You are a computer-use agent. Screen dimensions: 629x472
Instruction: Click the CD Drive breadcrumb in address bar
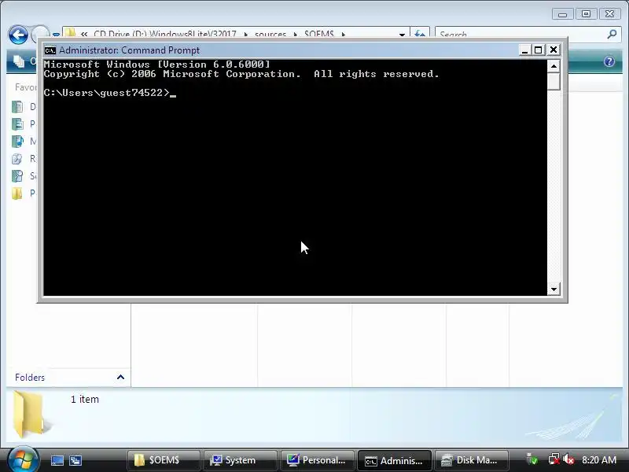[x=165, y=35]
